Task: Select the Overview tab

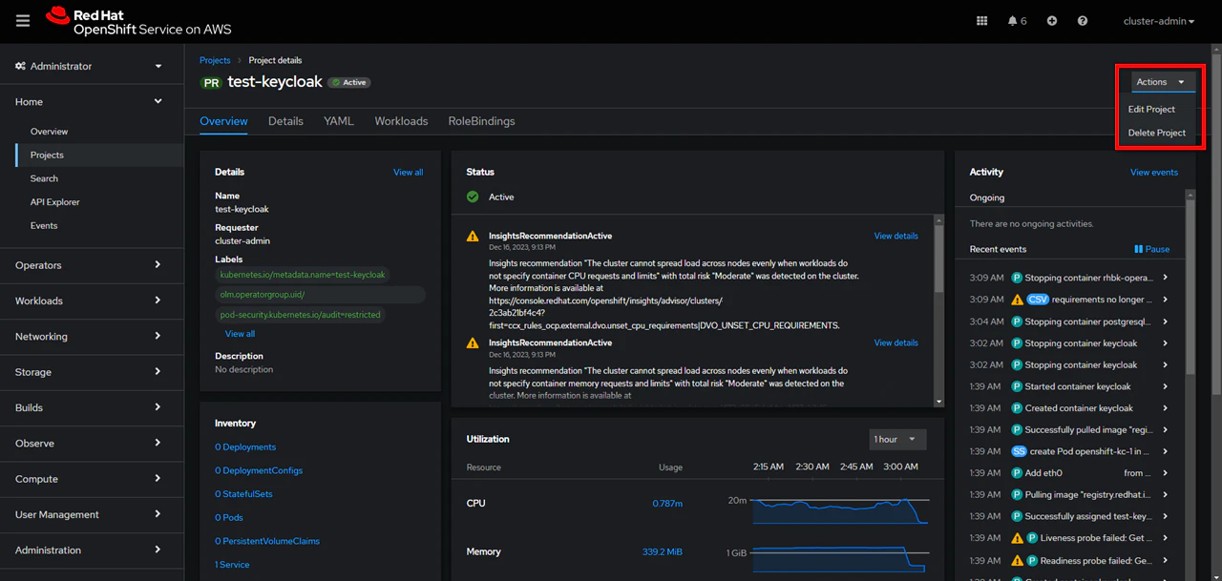Action: [223, 121]
